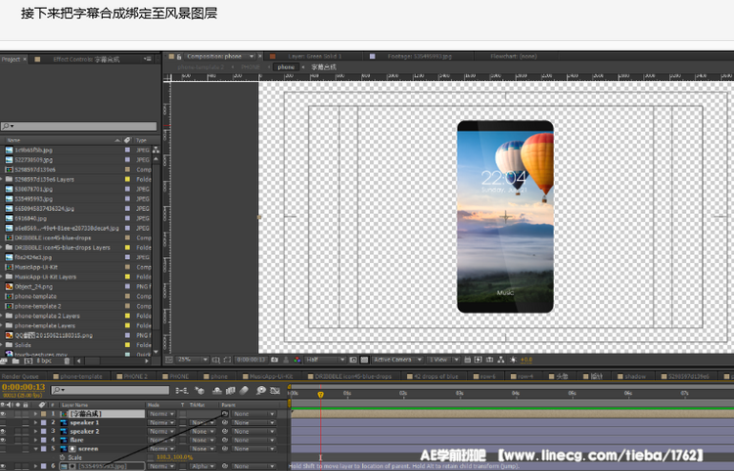Toggle viewer lock icon beside Composition tab
This screenshot has height=471, width=734.
click(179, 56)
